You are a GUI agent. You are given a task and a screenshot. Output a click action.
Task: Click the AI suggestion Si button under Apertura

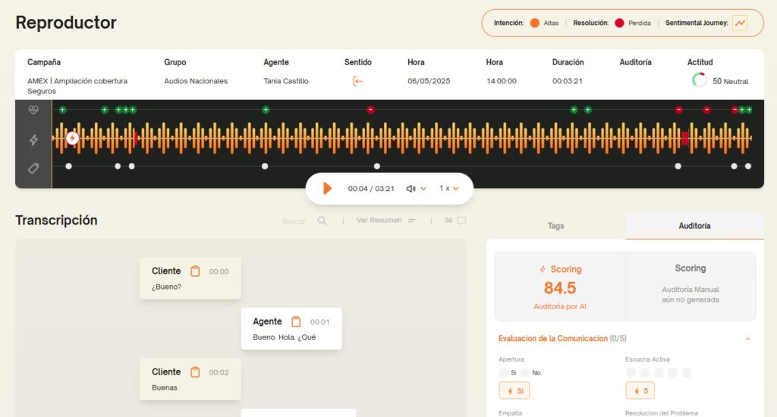(x=514, y=390)
